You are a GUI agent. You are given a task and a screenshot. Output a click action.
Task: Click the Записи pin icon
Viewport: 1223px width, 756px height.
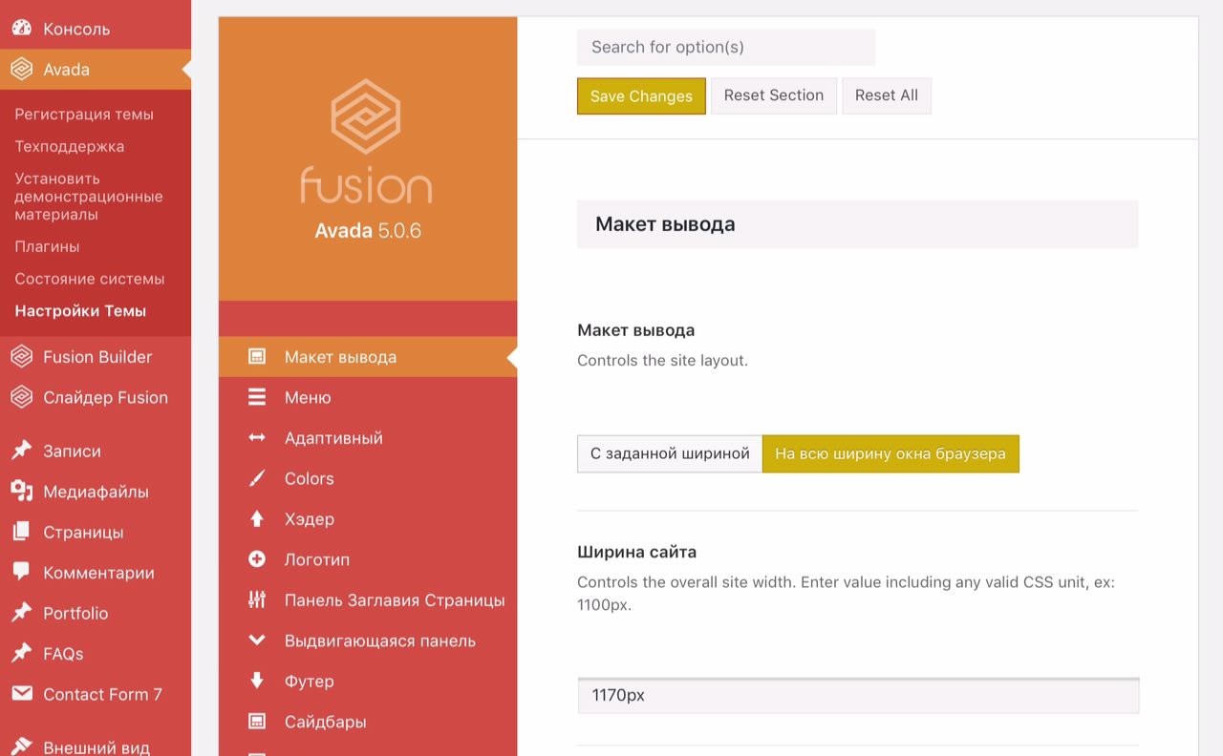(21, 451)
